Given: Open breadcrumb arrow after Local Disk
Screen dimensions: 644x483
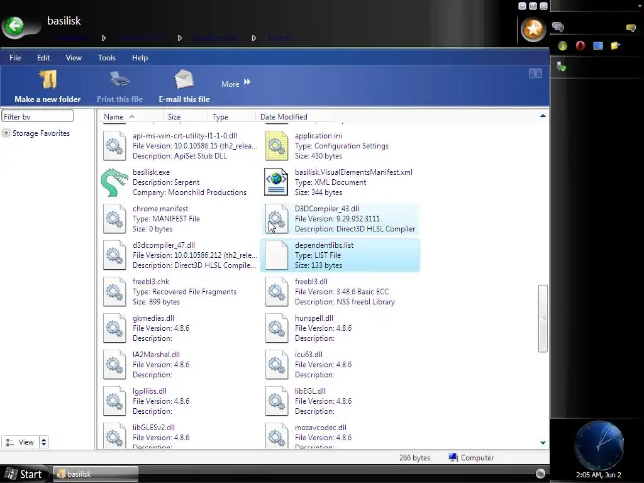Looking at the screenshot, I should [x=179, y=38].
